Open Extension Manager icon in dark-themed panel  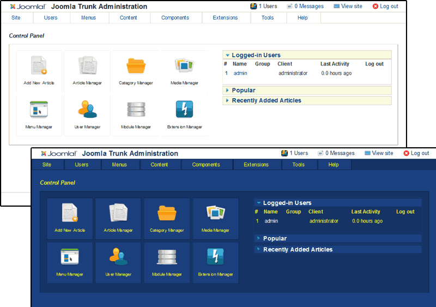tap(215, 257)
